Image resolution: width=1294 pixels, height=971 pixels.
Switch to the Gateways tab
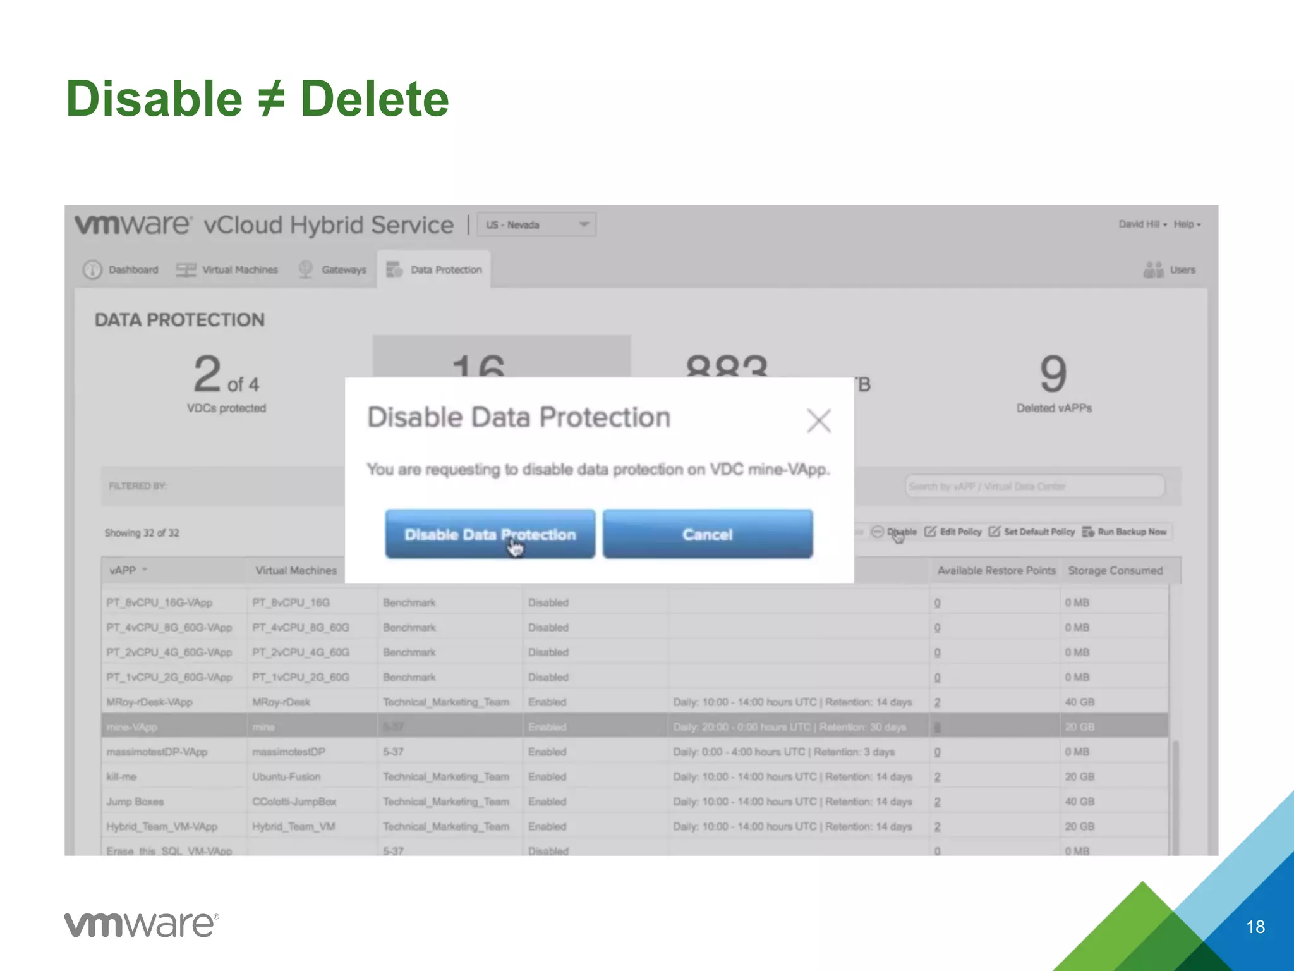pos(333,270)
